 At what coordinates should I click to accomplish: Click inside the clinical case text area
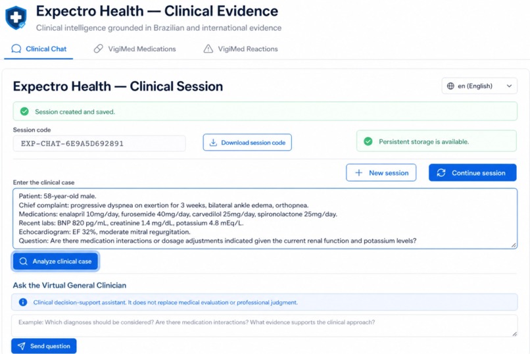click(265, 218)
